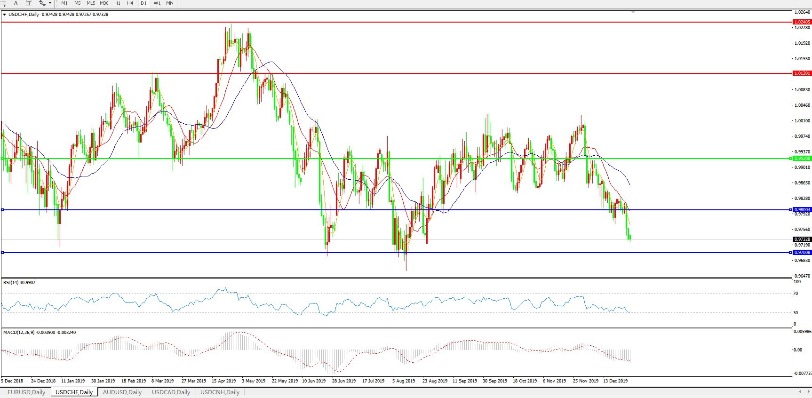This screenshot has width=812, height=398.
Task: Click the Arrows objects tool icon
Action: [x=42, y=3]
